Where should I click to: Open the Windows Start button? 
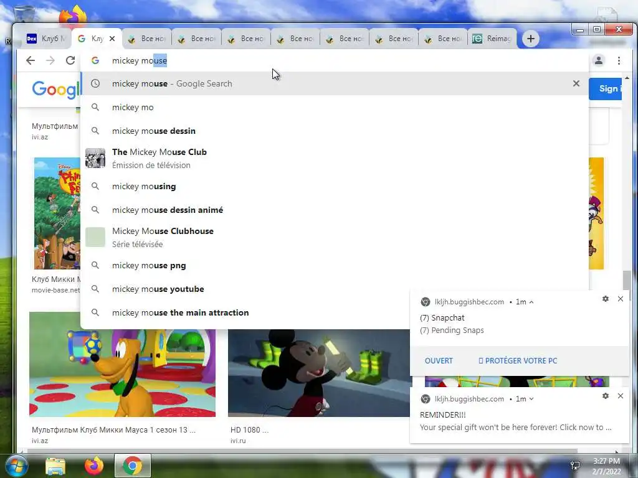(16, 466)
